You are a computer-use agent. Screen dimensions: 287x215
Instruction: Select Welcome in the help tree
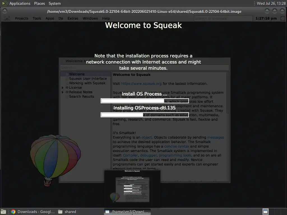(x=77, y=74)
